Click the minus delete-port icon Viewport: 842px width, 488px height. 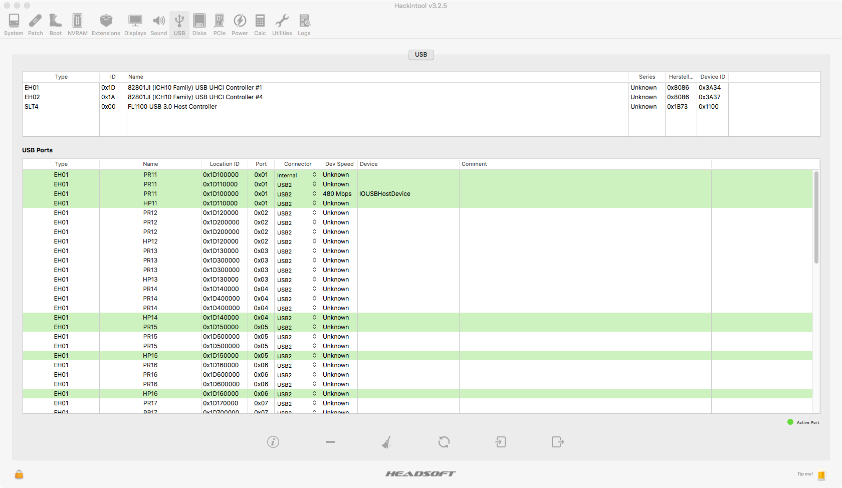point(330,442)
